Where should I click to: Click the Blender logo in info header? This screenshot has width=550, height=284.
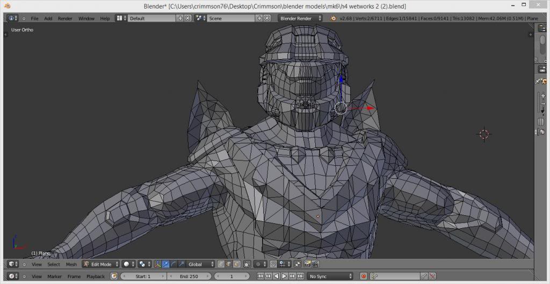point(333,18)
